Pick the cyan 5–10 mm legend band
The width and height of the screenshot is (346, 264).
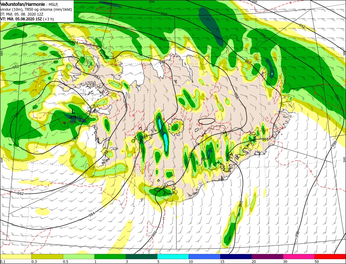pos(173,256)
